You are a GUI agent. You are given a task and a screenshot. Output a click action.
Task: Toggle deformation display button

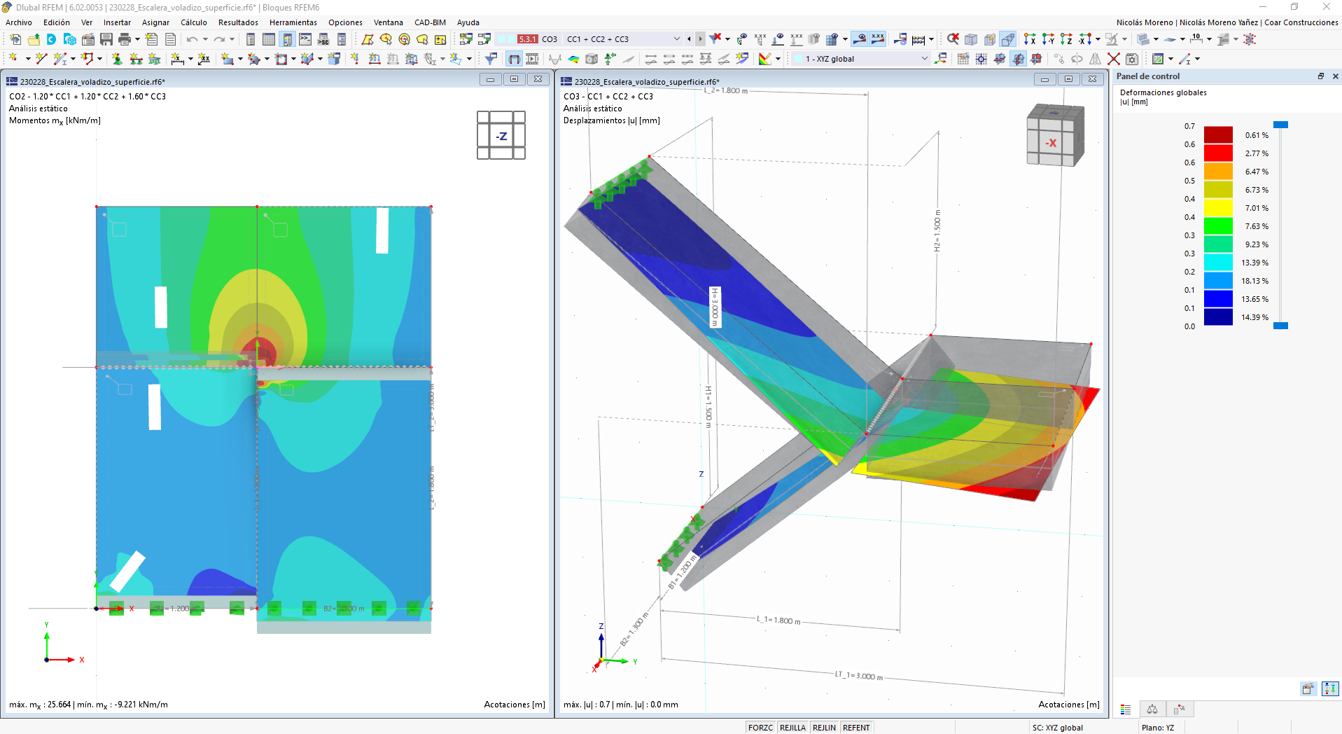pyautogui.click(x=515, y=59)
